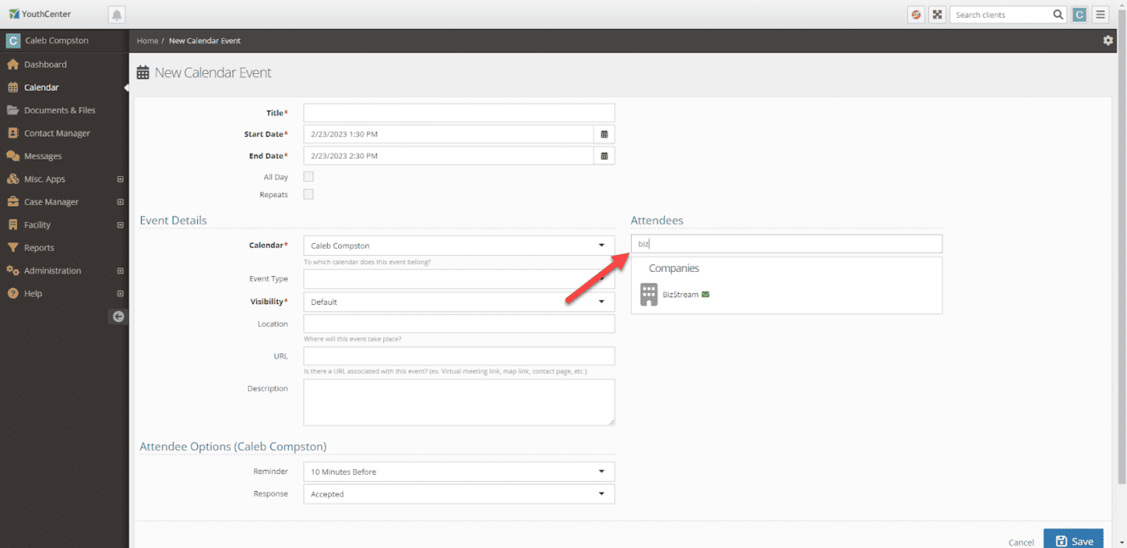Image resolution: width=1127 pixels, height=548 pixels.
Task: Click the Cancel link
Action: [1021, 542]
